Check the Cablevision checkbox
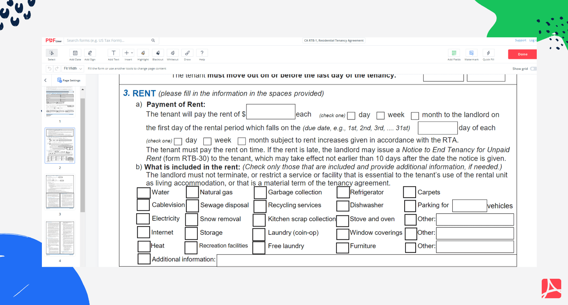This screenshot has width=568, height=305. 143,205
